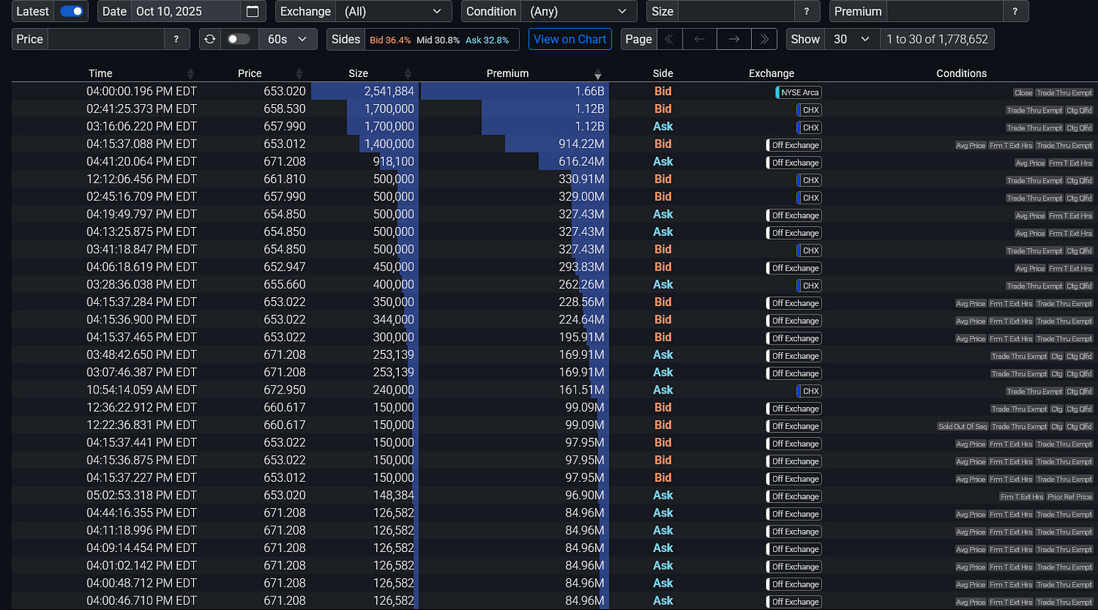The width and height of the screenshot is (1098, 610).
Task: Click the View on Chart button
Action: (x=569, y=39)
